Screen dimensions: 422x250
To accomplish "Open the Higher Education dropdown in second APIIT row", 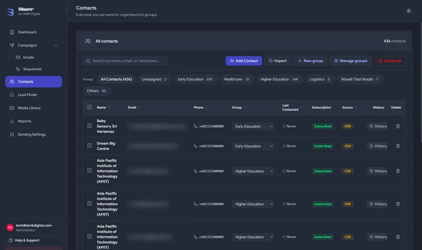I will pos(253,204).
